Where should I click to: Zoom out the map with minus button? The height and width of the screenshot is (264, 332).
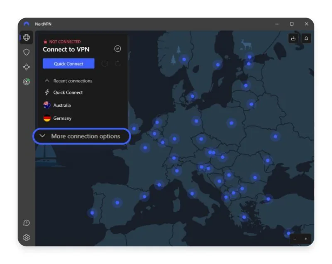(295, 239)
